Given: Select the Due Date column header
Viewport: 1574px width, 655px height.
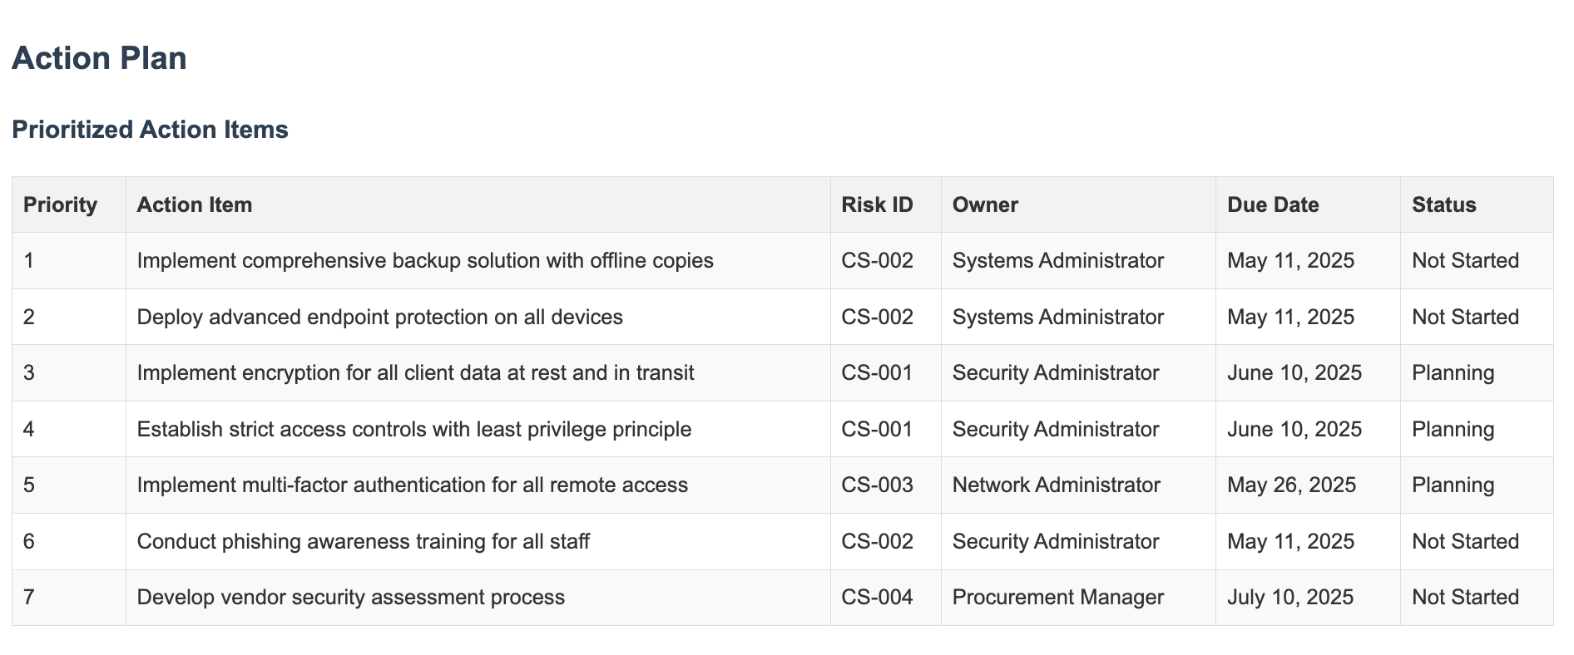Looking at the screenshot, I should [1273, 204].
